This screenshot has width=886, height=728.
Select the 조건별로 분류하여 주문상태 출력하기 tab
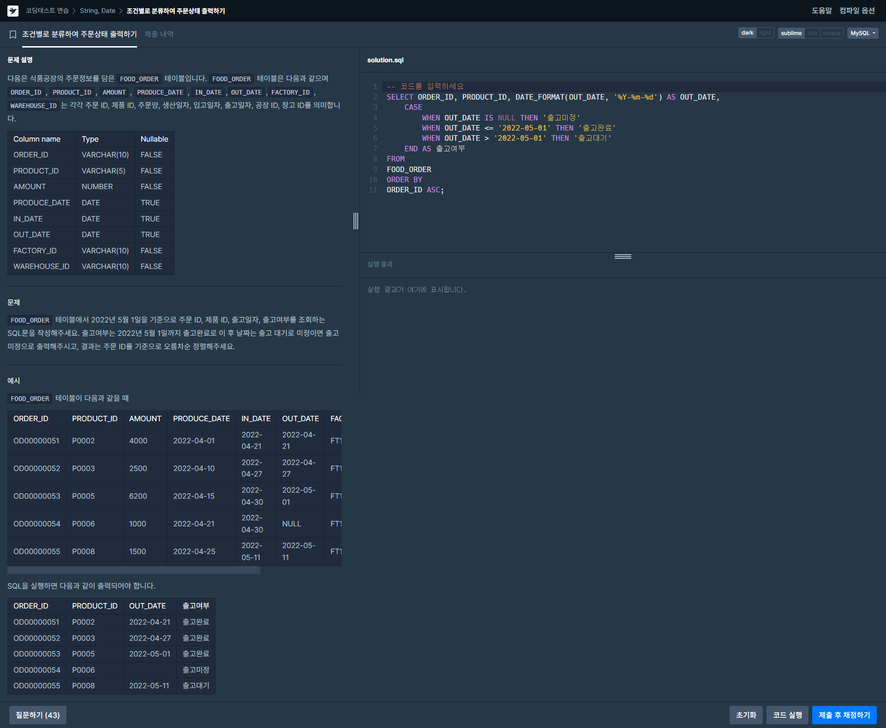click(79, 34)
